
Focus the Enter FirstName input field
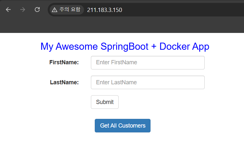click(x=148, y=63)
